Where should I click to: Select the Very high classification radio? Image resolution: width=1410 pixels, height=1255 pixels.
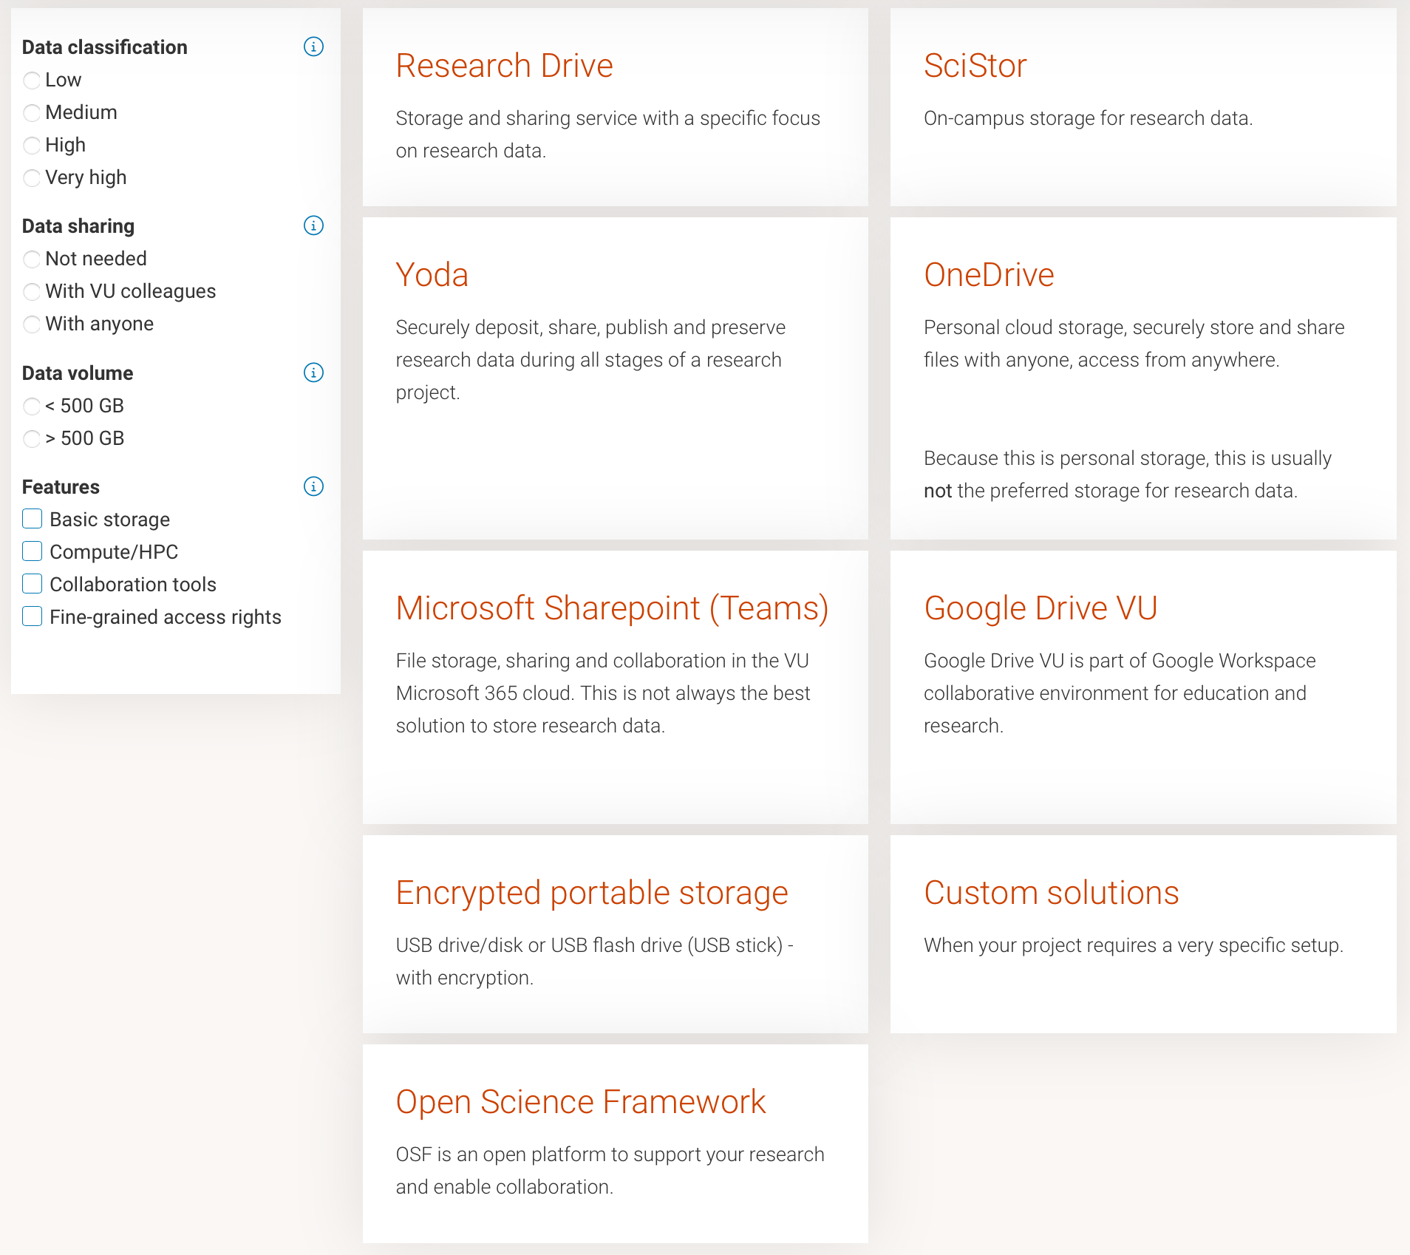pos(32,177)
